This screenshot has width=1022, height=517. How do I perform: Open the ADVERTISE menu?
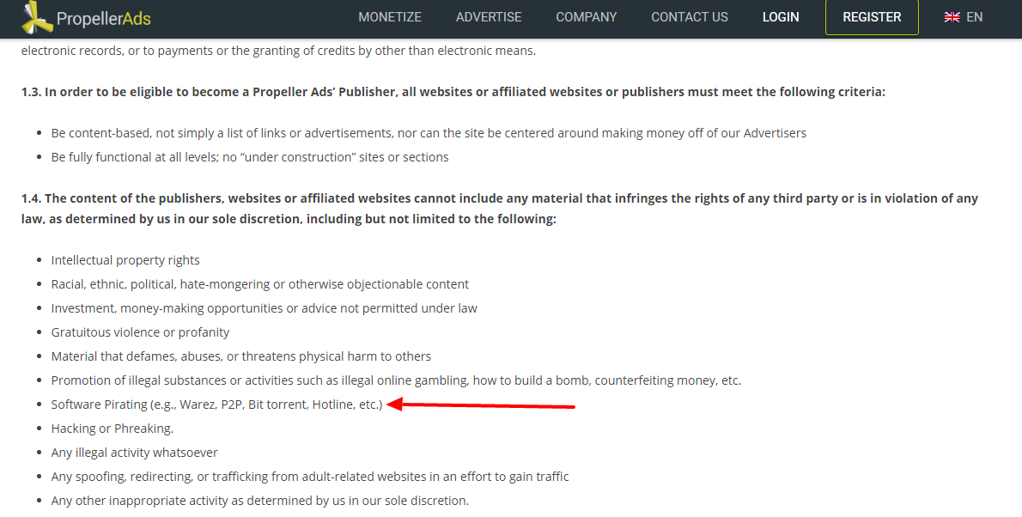[x=488, y=17]
